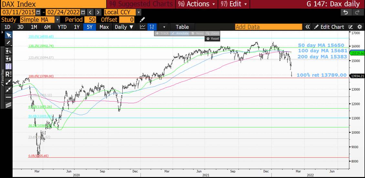
Task: Click News button on chart toolbar
Action: point(197,33)
